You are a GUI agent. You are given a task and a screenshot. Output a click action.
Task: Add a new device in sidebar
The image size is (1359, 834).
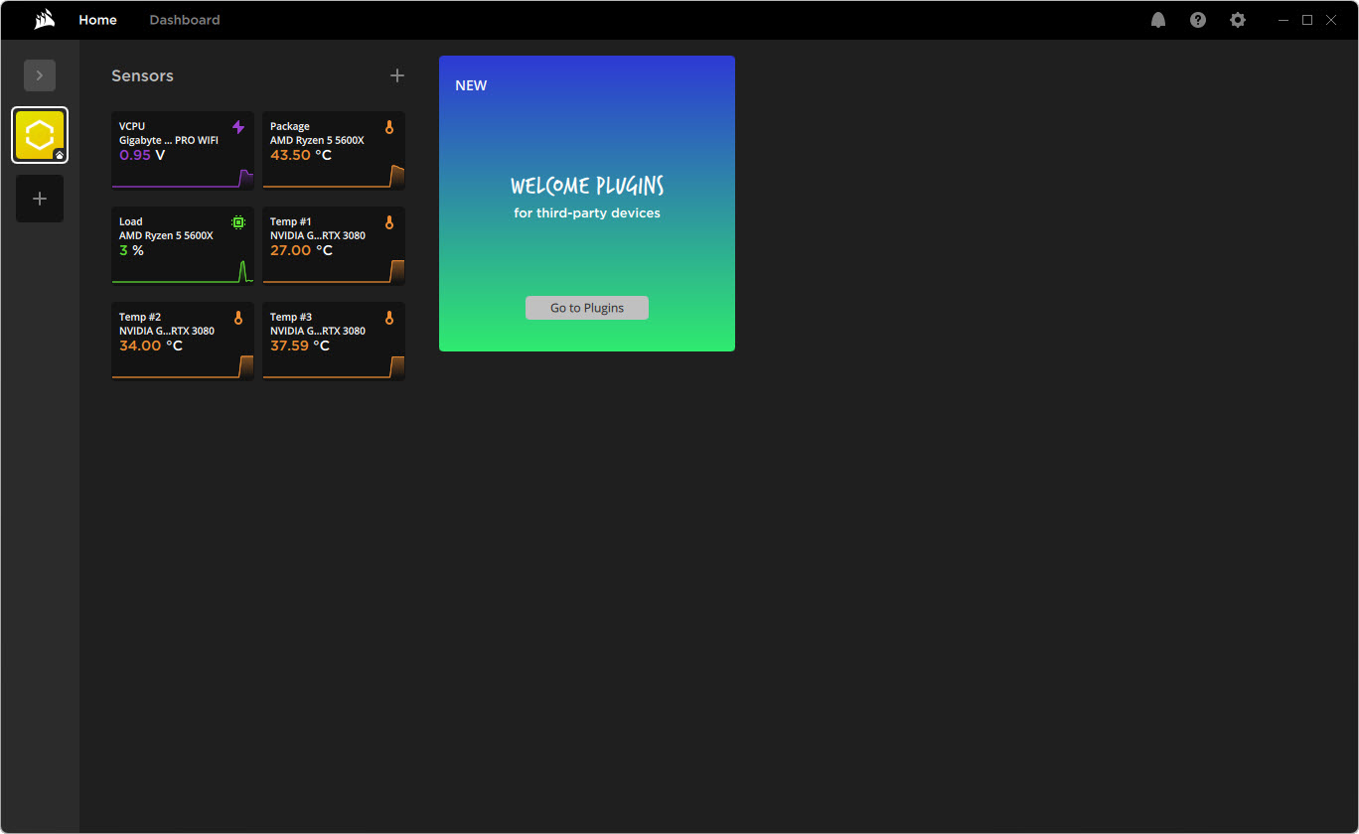point(40,199)
